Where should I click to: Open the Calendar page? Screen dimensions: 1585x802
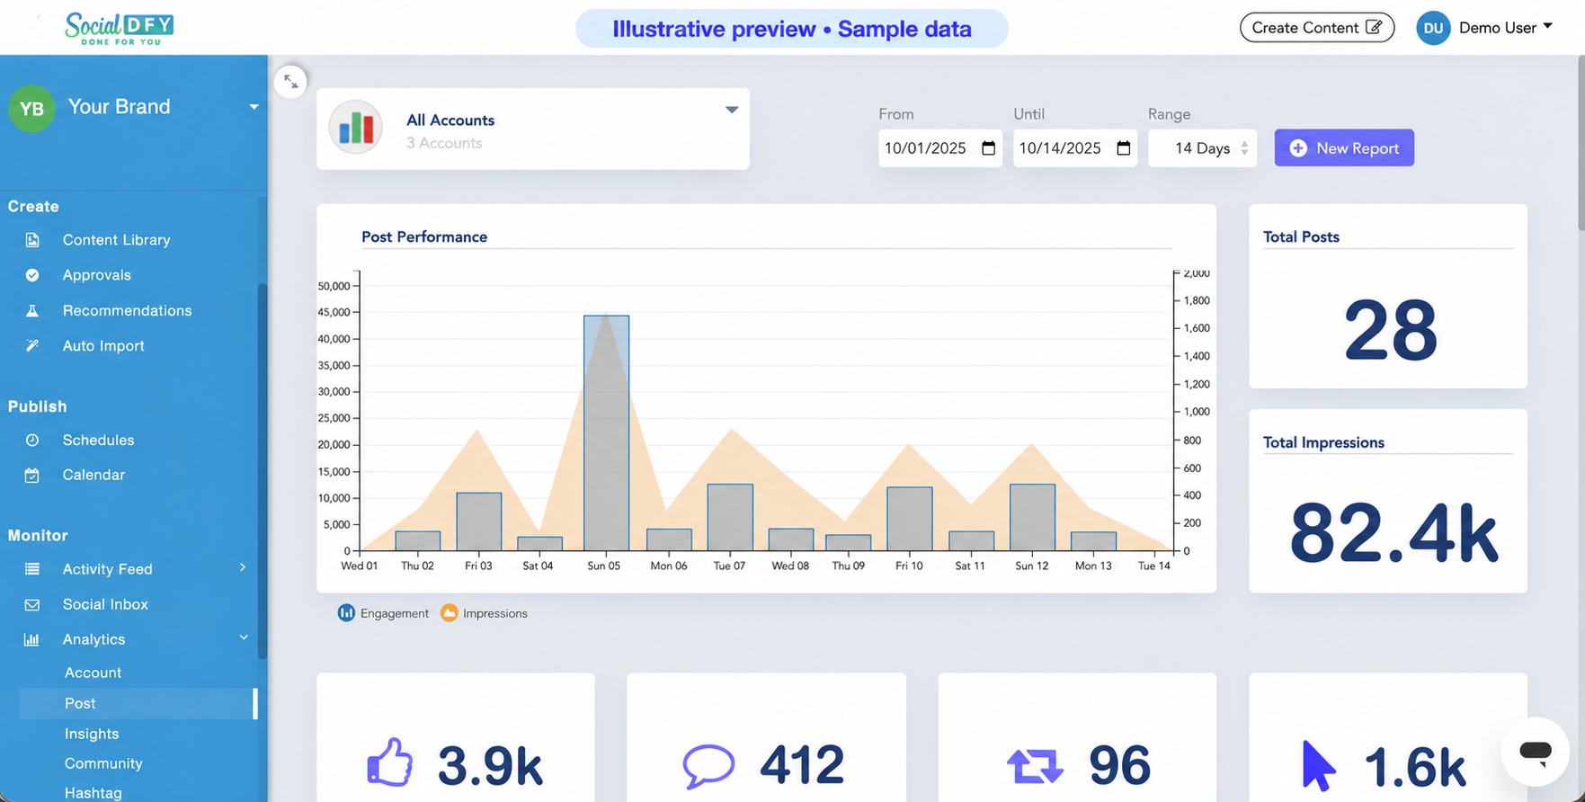[x=93, y=475]
